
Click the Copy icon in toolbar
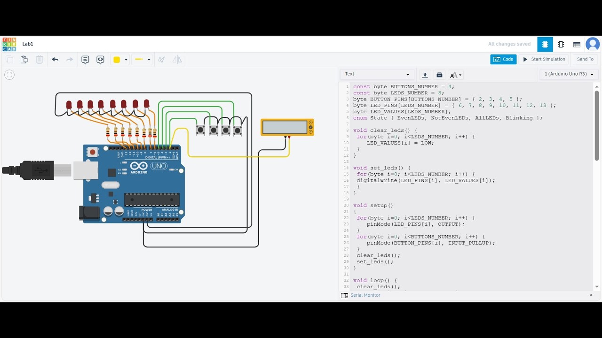[x=9, y=60]
